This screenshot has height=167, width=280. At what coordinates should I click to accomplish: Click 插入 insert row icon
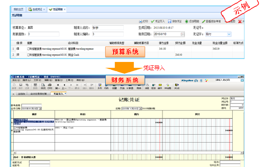(x=85, y=86)
